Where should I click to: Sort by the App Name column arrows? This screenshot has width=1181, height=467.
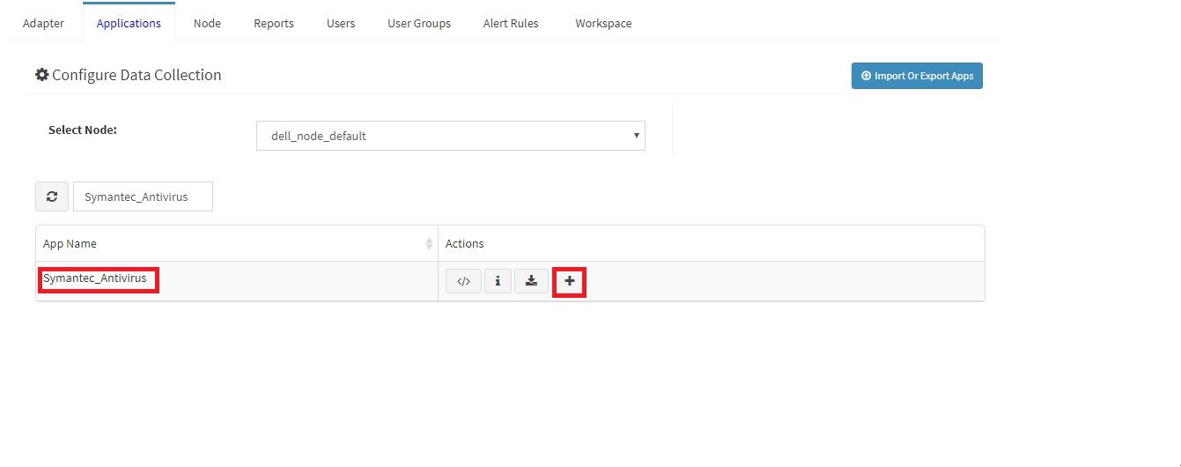(429, 243)
